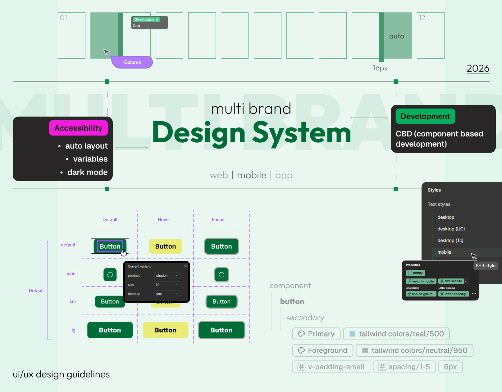Select the desktop (Tc) text style
The height and width of the screenshot is (392, 502).
tap(450, 240)
